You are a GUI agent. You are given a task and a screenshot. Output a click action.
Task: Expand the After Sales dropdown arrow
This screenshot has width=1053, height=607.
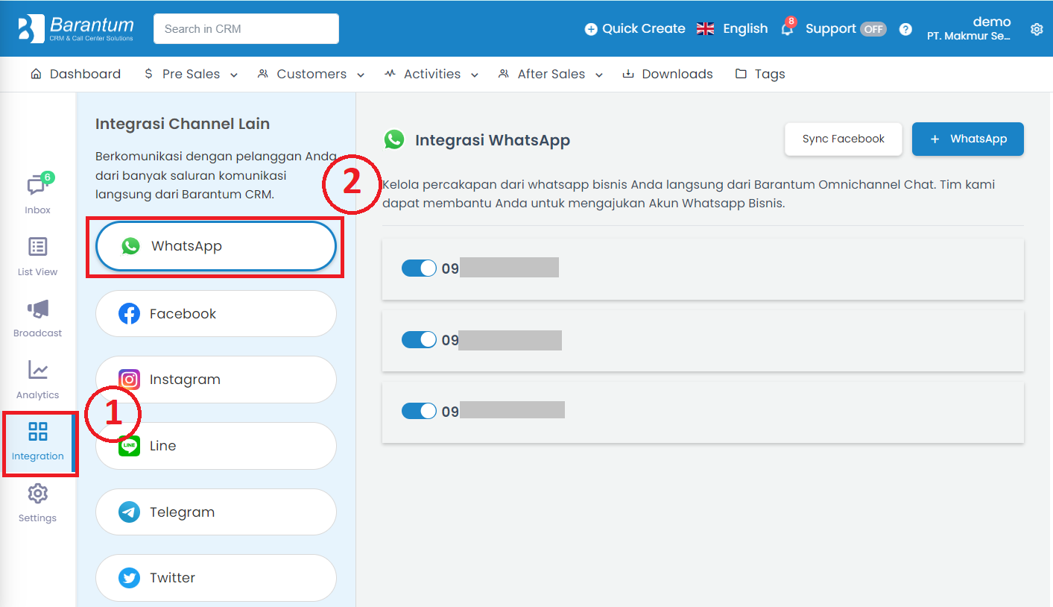599,75
